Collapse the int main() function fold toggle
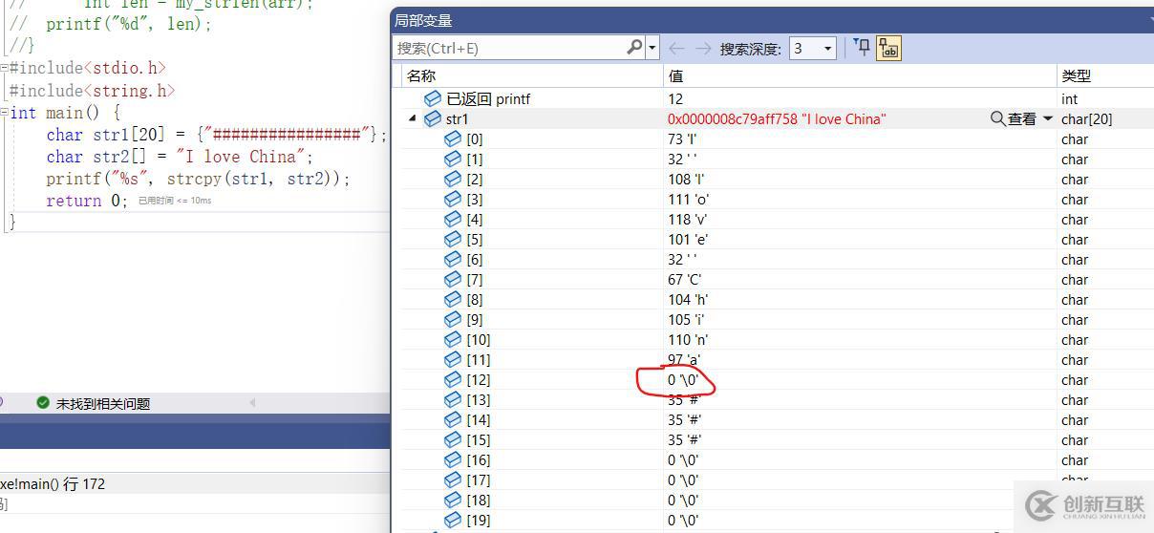This screenshot has height=533, width=1154. [x=5, y=113]
